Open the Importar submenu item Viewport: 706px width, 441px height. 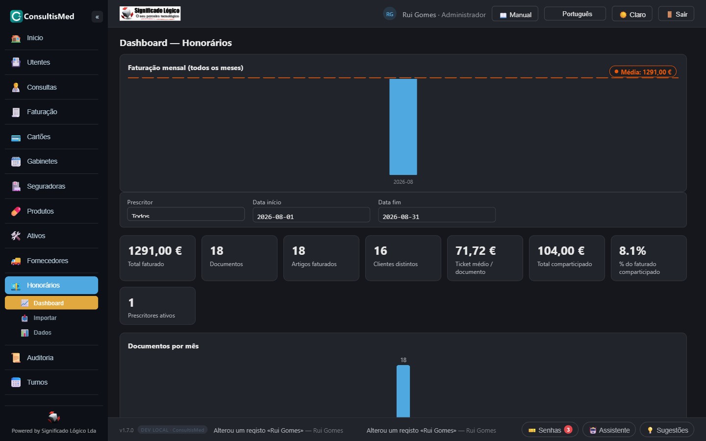pos(51,318)
